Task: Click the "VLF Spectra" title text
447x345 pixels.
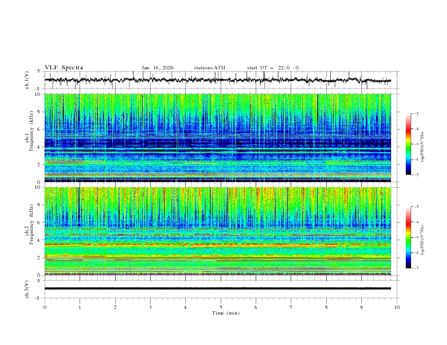Action: pyautogui.click(x=64, y=68)
